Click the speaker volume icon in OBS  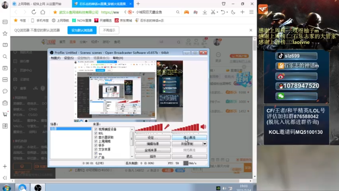pyautogui.click(x=203, y=126)
